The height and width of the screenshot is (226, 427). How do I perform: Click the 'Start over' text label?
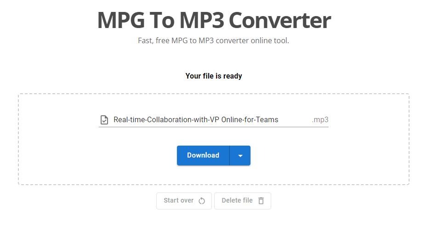click(178, 201)
